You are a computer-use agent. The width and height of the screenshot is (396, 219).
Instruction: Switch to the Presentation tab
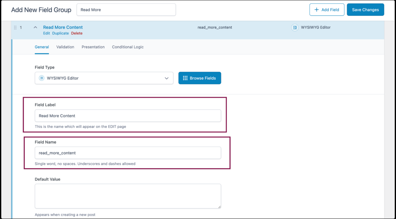click(x=93, y=47)
